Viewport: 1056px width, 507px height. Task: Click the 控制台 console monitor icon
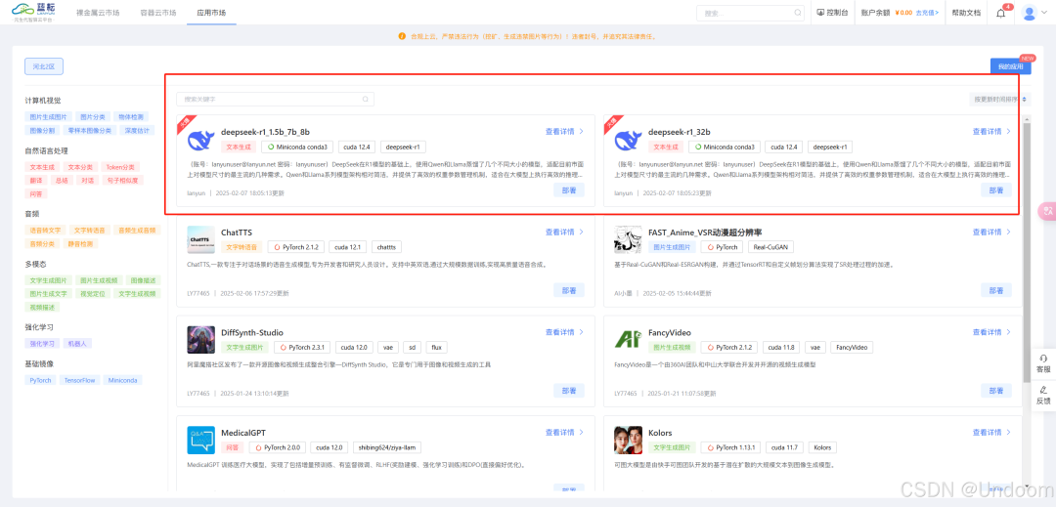[820, 12]
